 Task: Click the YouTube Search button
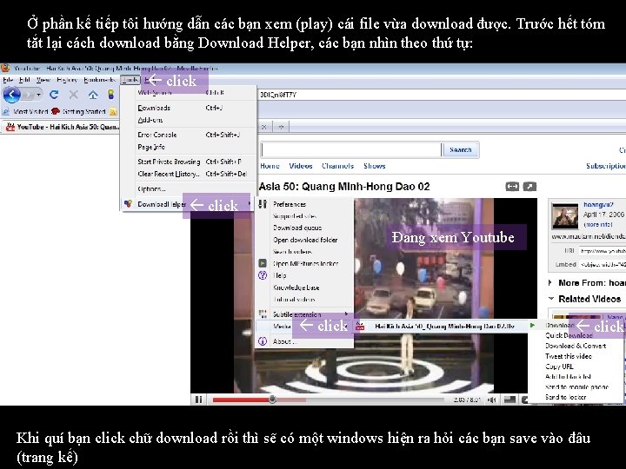(461, 150)
